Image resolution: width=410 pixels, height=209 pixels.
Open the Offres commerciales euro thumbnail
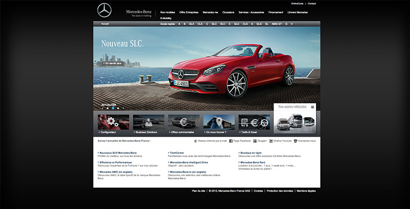184,122
